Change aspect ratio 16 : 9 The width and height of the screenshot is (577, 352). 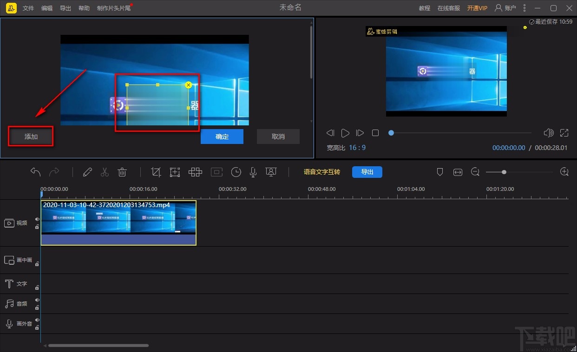tap(357, 148)
